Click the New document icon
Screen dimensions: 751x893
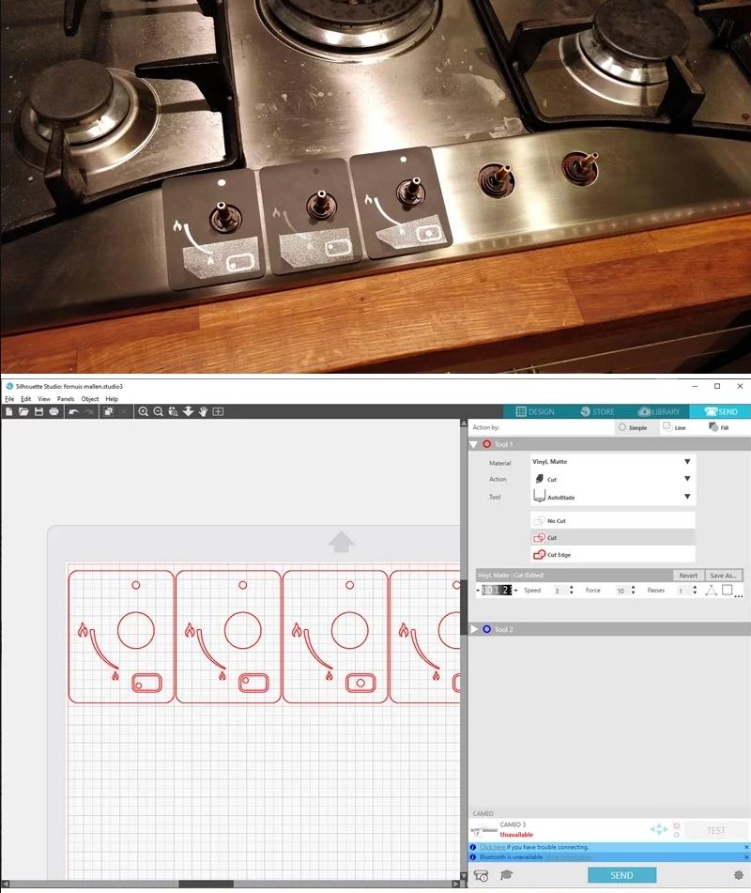click(8, 411)
